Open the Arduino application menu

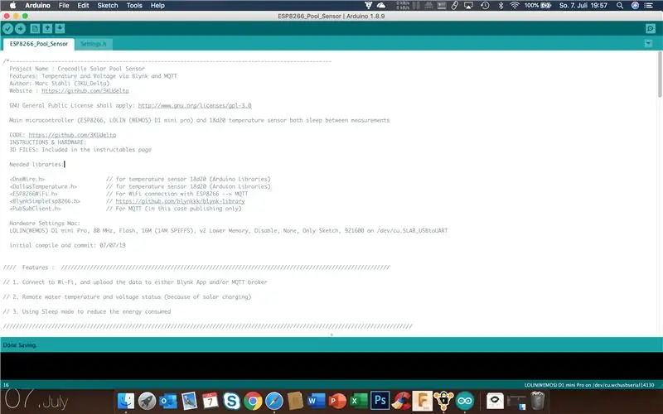(x=37, y=6)
